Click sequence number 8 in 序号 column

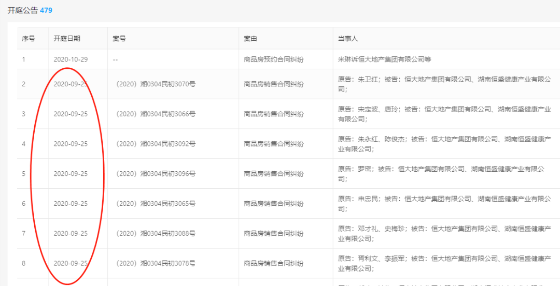[x=23, y=264]
